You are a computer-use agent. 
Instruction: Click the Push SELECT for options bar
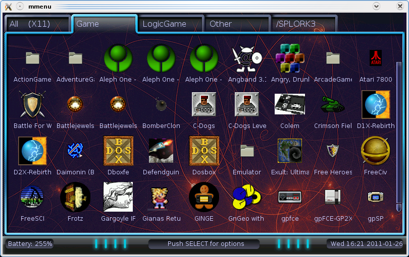pos(206,244)
